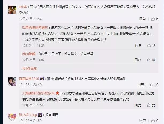Like 人潮拥挤咋没挤死你JK's reply
164x124 pixels.
click(x=151, y=105)
